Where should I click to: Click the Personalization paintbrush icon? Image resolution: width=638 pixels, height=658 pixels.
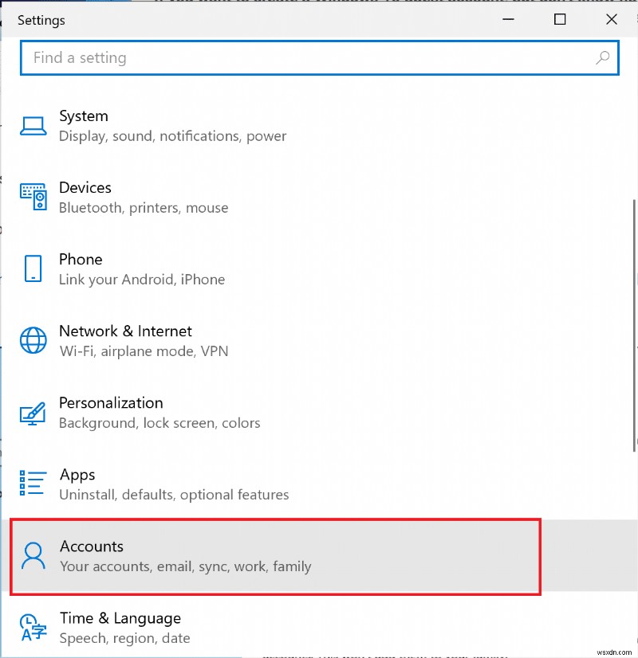click(x=33, y=413)
